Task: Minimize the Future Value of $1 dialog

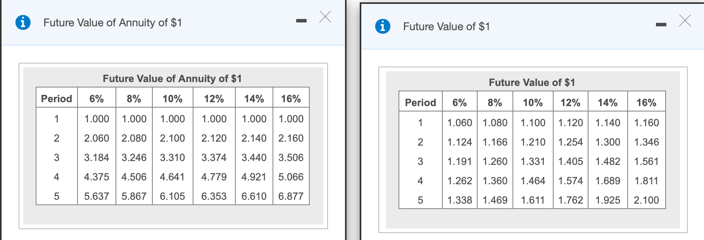Action: click(661, 25)
